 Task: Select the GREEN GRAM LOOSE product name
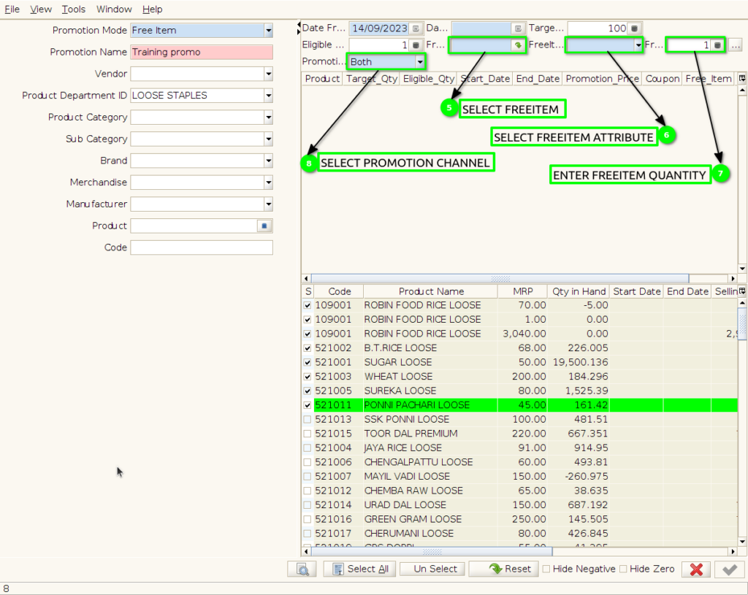pyautogui.click(x=412, y=520)
